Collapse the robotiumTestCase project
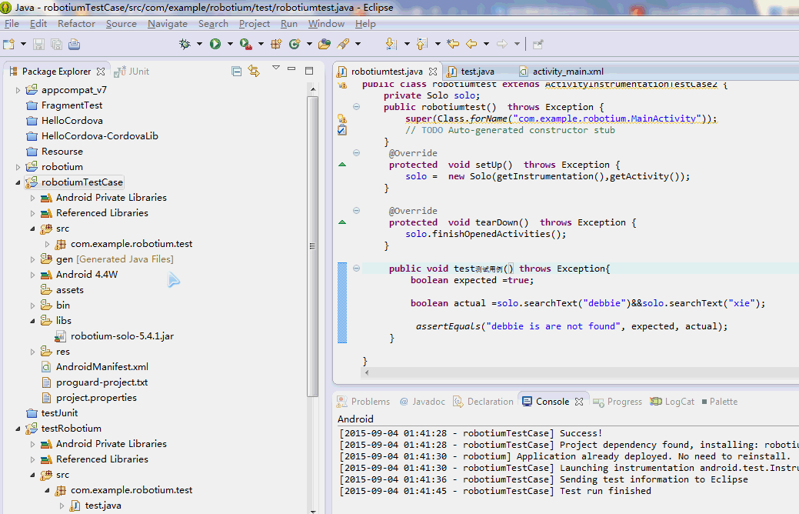The image size is (799, 514). click(x=18, y=182)
